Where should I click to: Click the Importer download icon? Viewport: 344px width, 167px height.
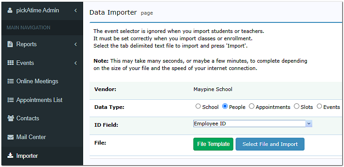(10, 156)
